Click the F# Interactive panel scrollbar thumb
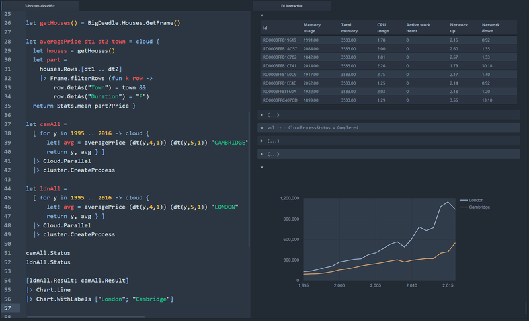Viewport: 529px width, 321px height. coord(526,307)
